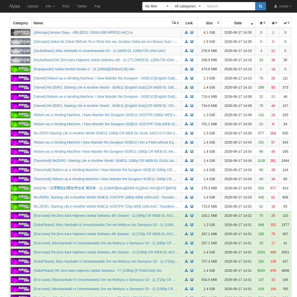Click the Guest user icon
297x297 pixels.
pyautogui.click(x=276, y=6)
